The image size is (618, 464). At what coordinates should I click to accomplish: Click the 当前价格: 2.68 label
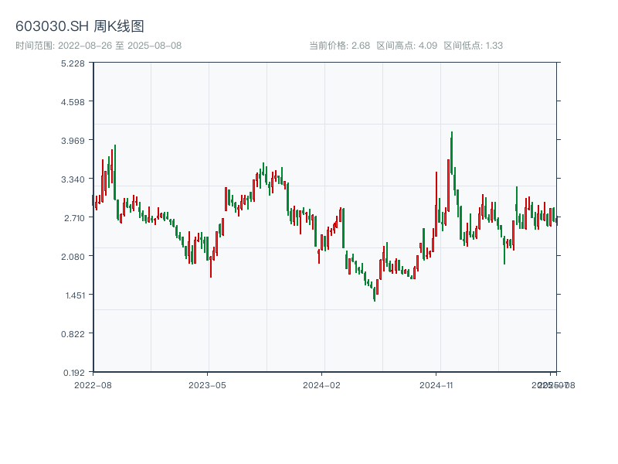click(339, 46)
